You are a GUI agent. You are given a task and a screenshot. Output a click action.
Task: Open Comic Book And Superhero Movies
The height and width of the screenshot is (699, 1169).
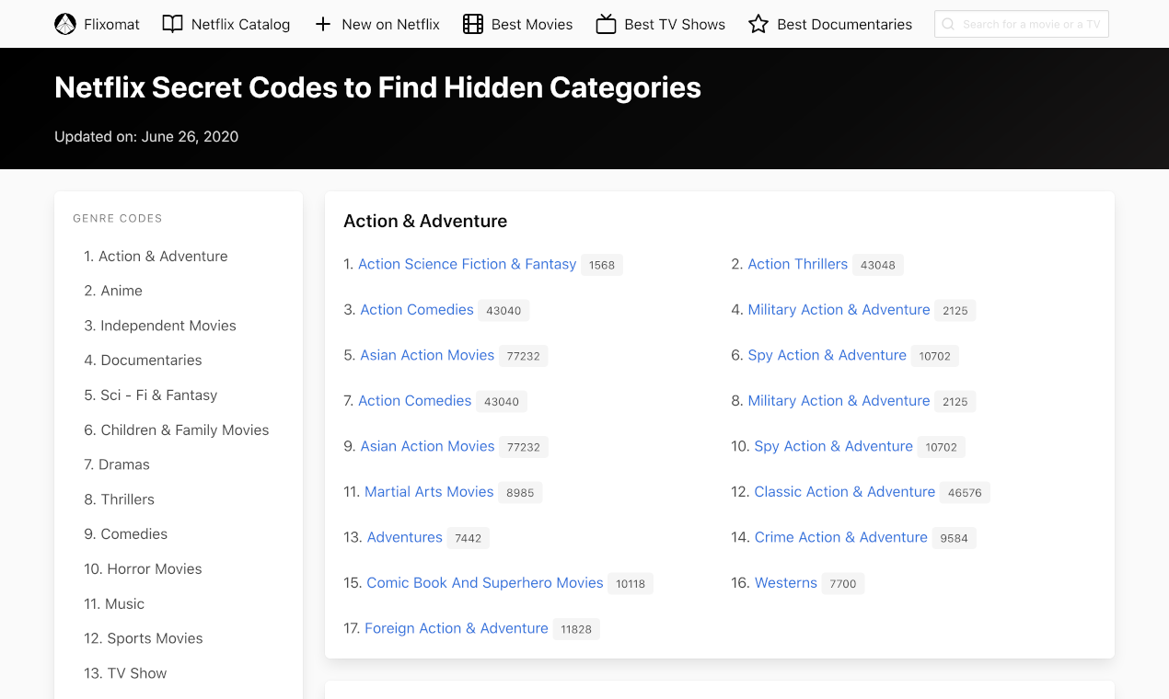point(485,582)
